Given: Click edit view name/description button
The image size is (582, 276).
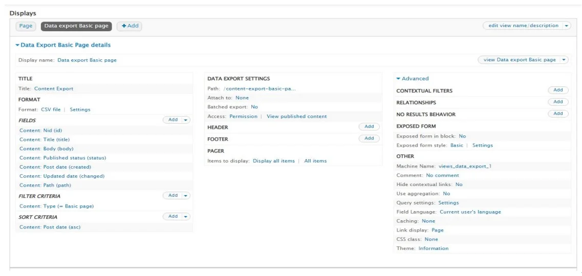Looking at the screenshot, I should coord(523,26).
